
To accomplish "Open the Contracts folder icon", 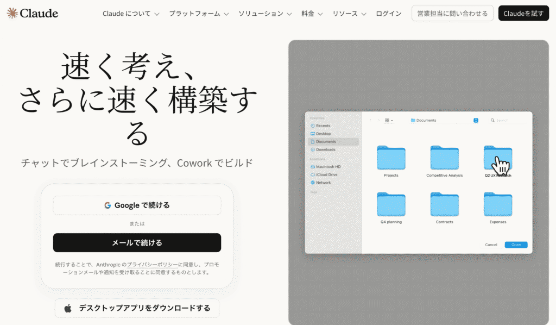I will (444, 204).
